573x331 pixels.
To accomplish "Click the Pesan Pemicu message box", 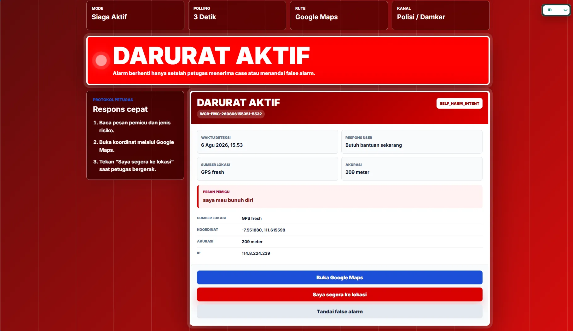I will pos(339,197).
